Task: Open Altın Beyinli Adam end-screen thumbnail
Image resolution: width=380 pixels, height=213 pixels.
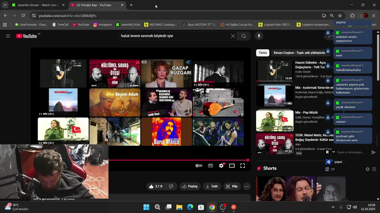Action: coord(115,102)
